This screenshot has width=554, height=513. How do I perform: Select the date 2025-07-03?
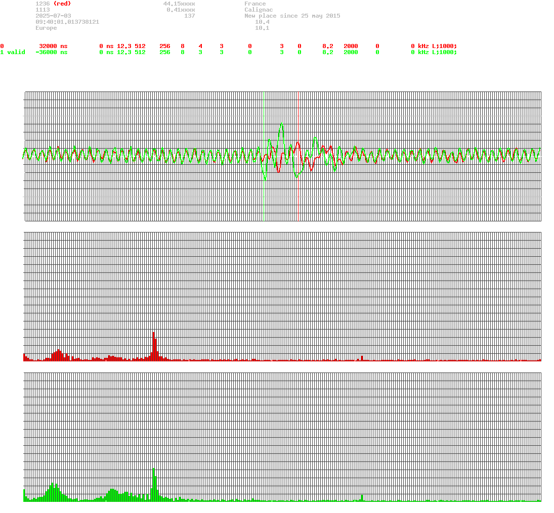53,16
